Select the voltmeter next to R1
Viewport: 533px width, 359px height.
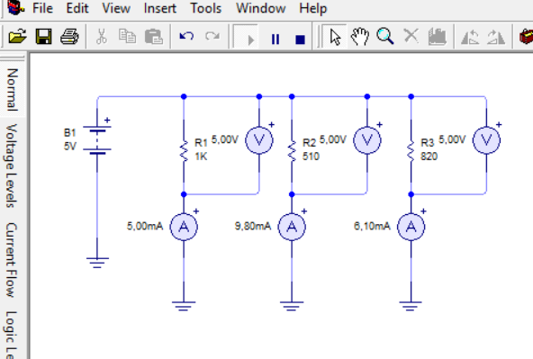pyautogui.click(x=259, y=140)
